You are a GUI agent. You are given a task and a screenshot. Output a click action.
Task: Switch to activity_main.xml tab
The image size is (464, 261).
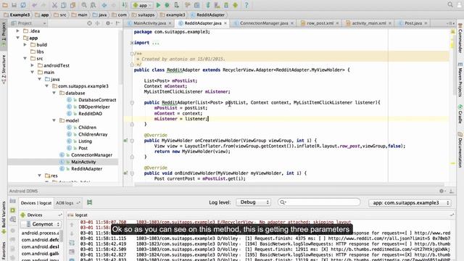[369, 23]
